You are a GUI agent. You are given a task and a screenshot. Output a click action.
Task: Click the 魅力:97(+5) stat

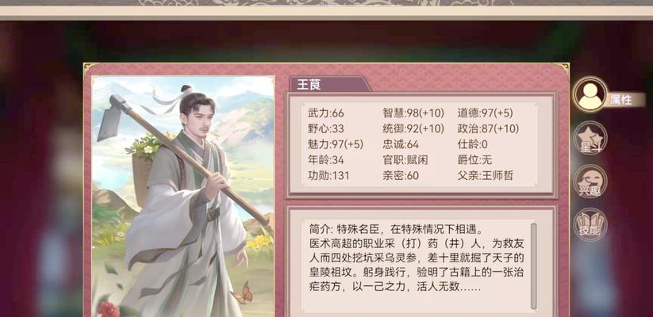pyautogui.click(x=336, y=145)
